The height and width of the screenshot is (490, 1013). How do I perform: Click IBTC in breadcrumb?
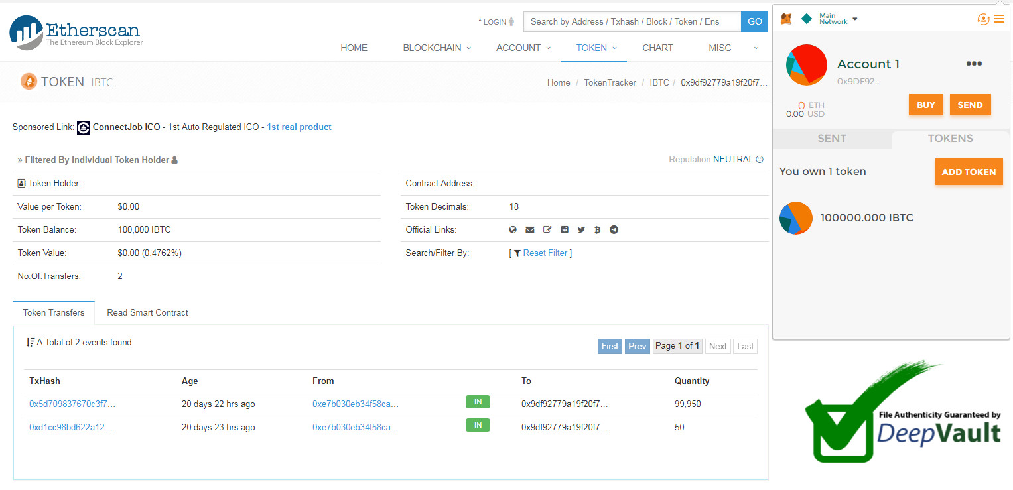(x=659, y=83)
